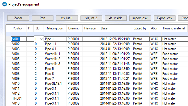Click the xls, visible button
This screenshot has width=188, height=106.
point(116,18)
